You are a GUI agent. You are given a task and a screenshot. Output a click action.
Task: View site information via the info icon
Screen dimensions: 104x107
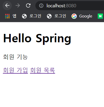tap(41, 6)
